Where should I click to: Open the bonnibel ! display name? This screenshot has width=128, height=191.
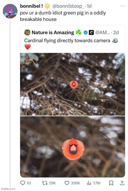[31, 6]
